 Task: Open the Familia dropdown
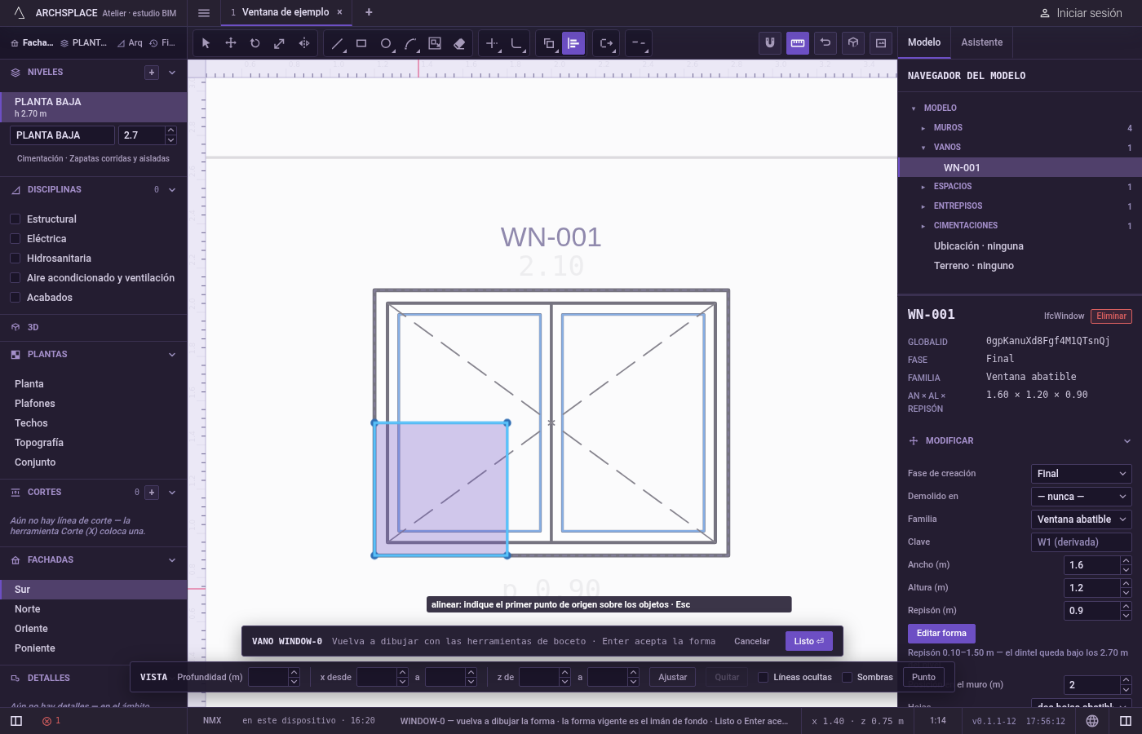click(1082, 520)
